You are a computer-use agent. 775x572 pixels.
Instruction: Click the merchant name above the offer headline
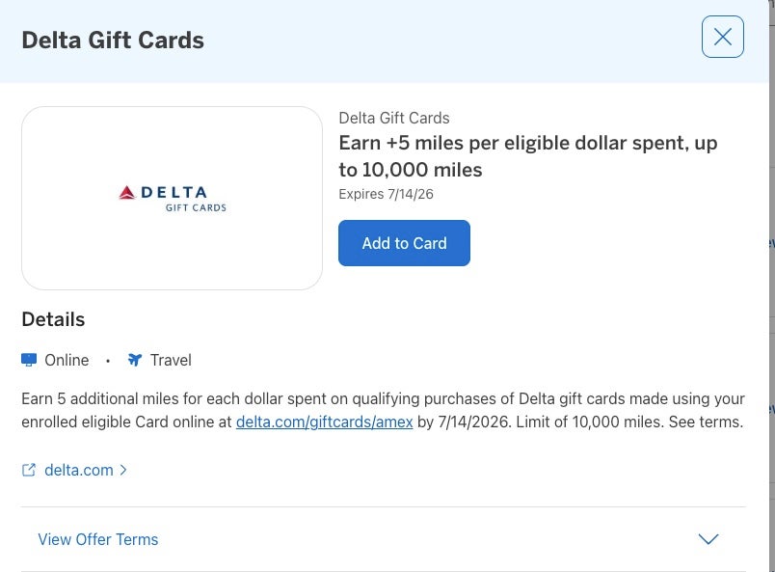pyautogui.click(x=393, y=118)
